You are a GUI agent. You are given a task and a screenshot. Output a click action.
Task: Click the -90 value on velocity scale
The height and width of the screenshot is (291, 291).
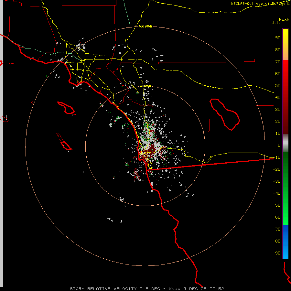tap(276, 253)
